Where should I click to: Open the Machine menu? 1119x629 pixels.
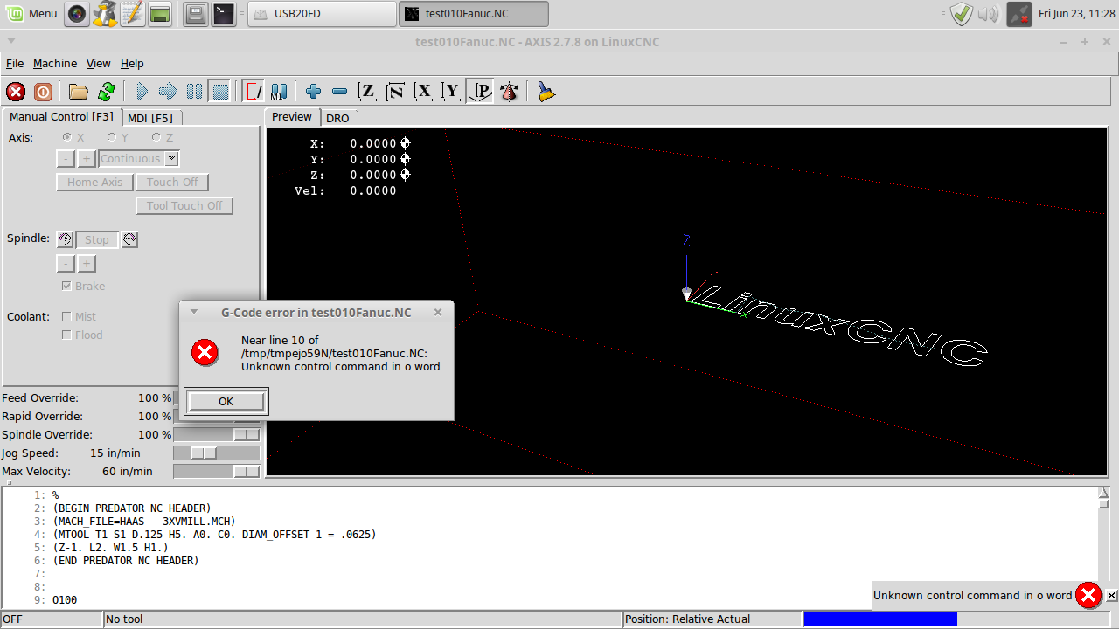coord(55,64)
